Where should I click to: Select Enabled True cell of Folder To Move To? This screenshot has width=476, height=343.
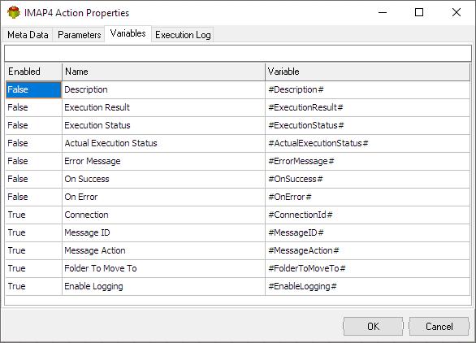tap(33, 268)
